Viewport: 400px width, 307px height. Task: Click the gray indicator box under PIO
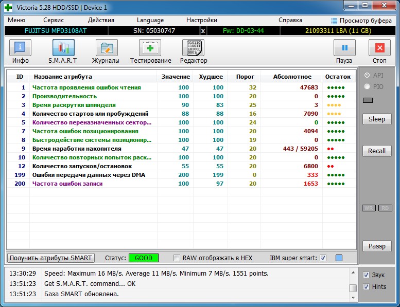(x=368, y=100)
